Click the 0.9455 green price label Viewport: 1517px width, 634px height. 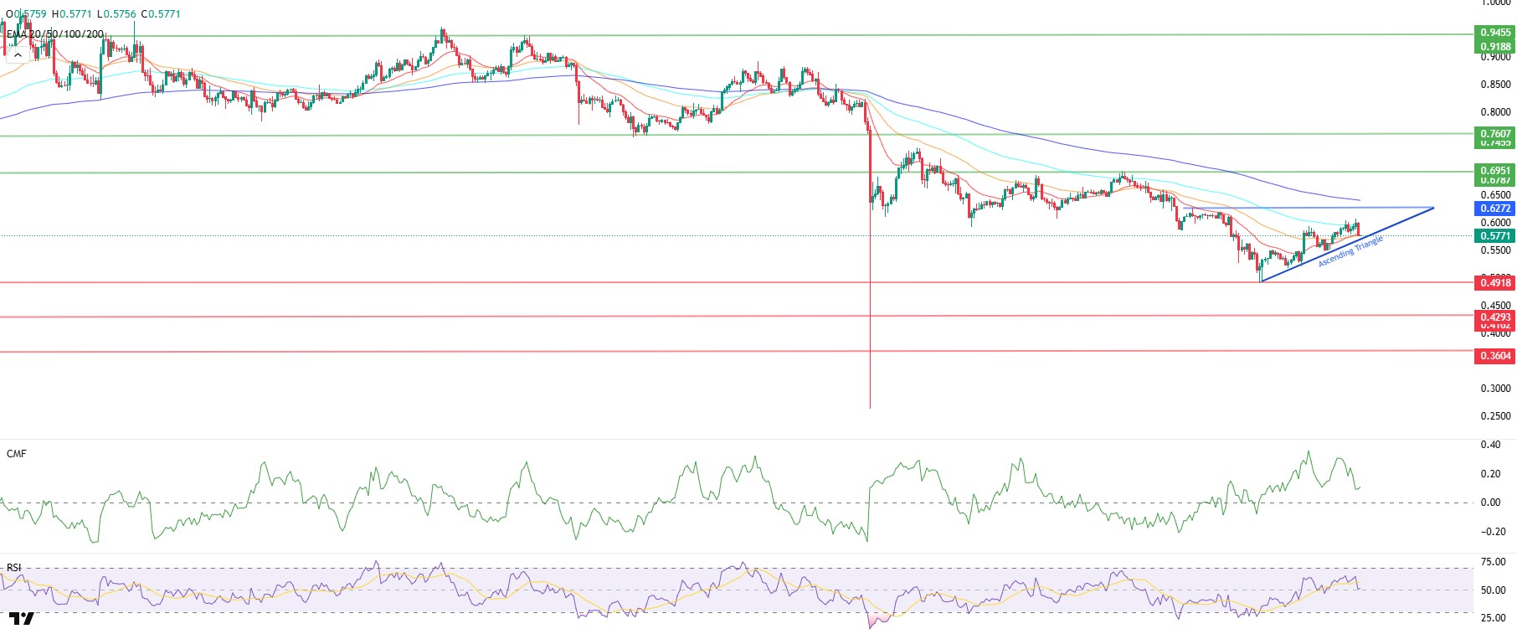[1494, 34]
